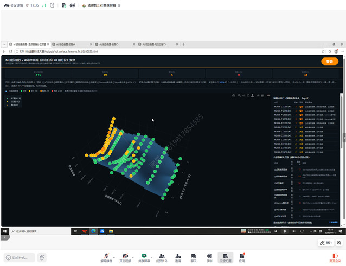Viewport: 346px width, 266px height.
Task: Toggle the 警告(5) legend entry in the chart
Action: [13, 105]
